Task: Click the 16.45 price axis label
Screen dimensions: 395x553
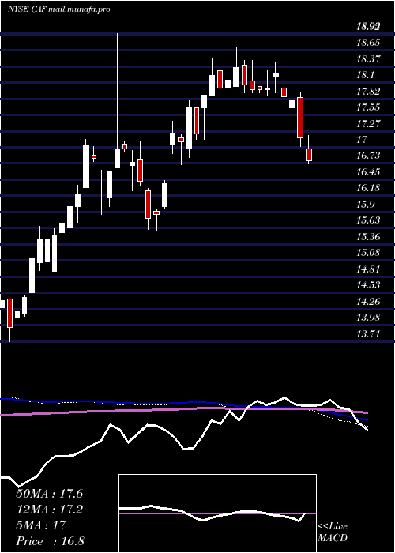Action: point(368,171)
